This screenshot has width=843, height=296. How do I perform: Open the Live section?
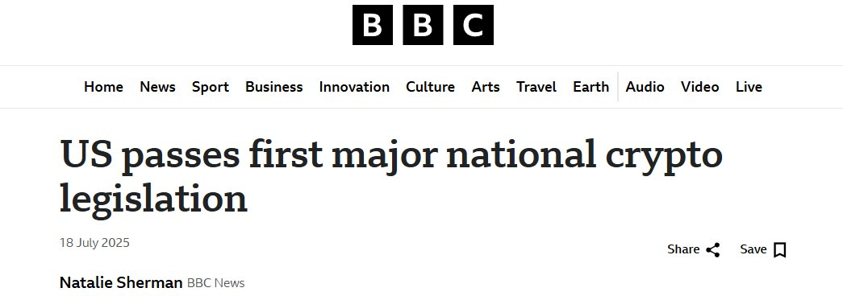749,87
